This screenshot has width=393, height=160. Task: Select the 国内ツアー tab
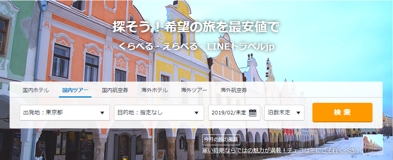(x=75, y=90)
